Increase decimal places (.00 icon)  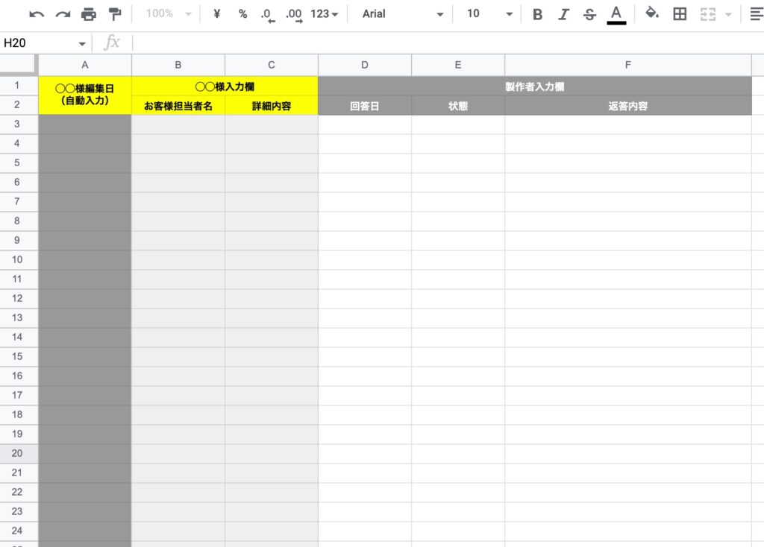point(294,15)
